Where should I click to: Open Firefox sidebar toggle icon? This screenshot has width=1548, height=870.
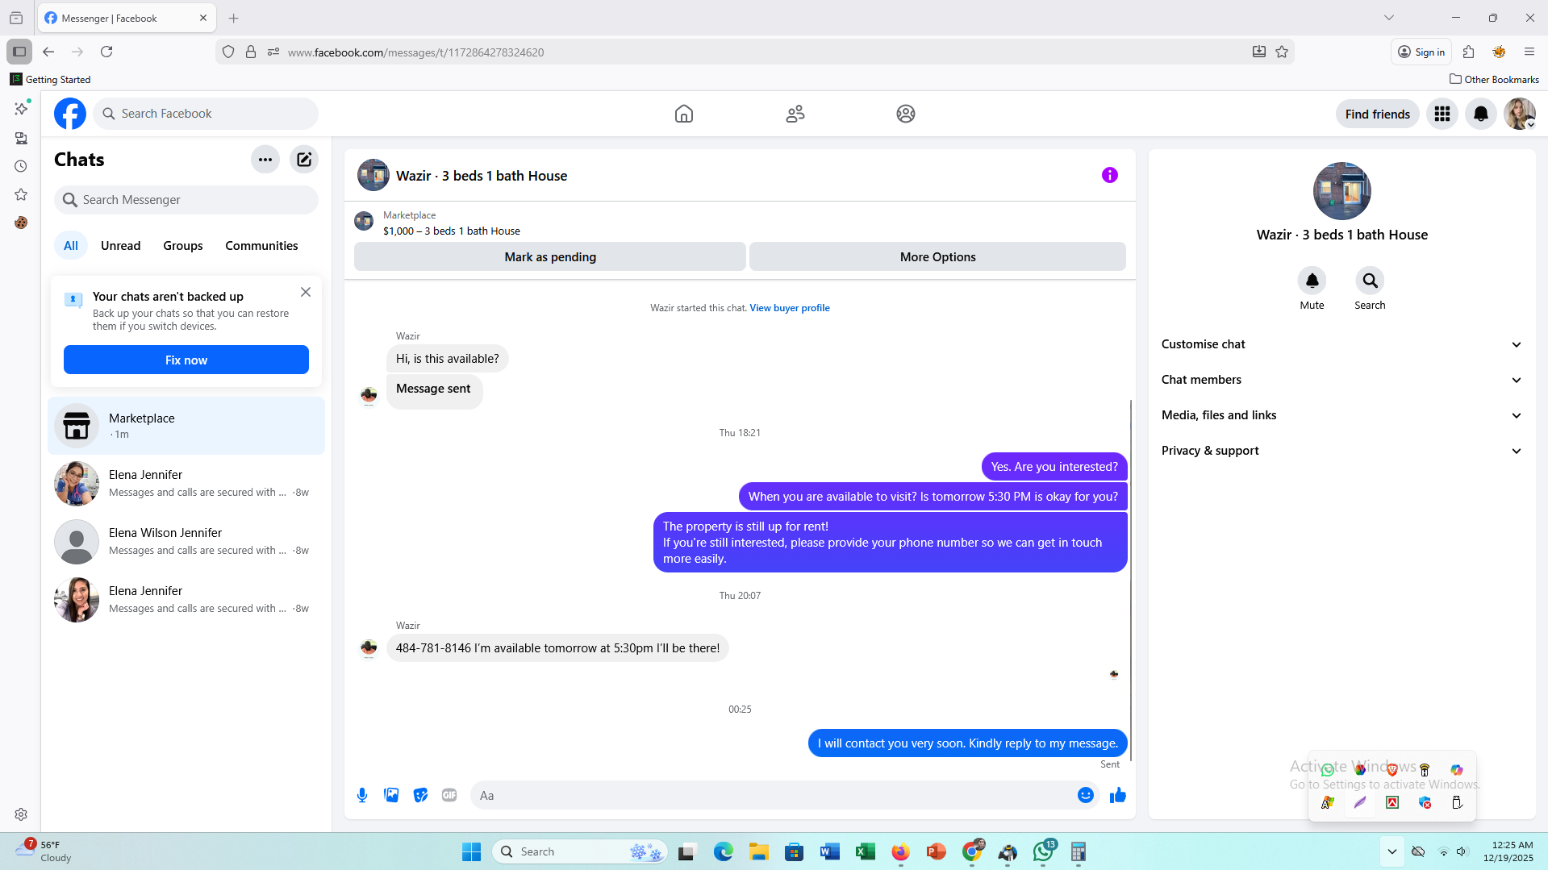pos(19,52)
